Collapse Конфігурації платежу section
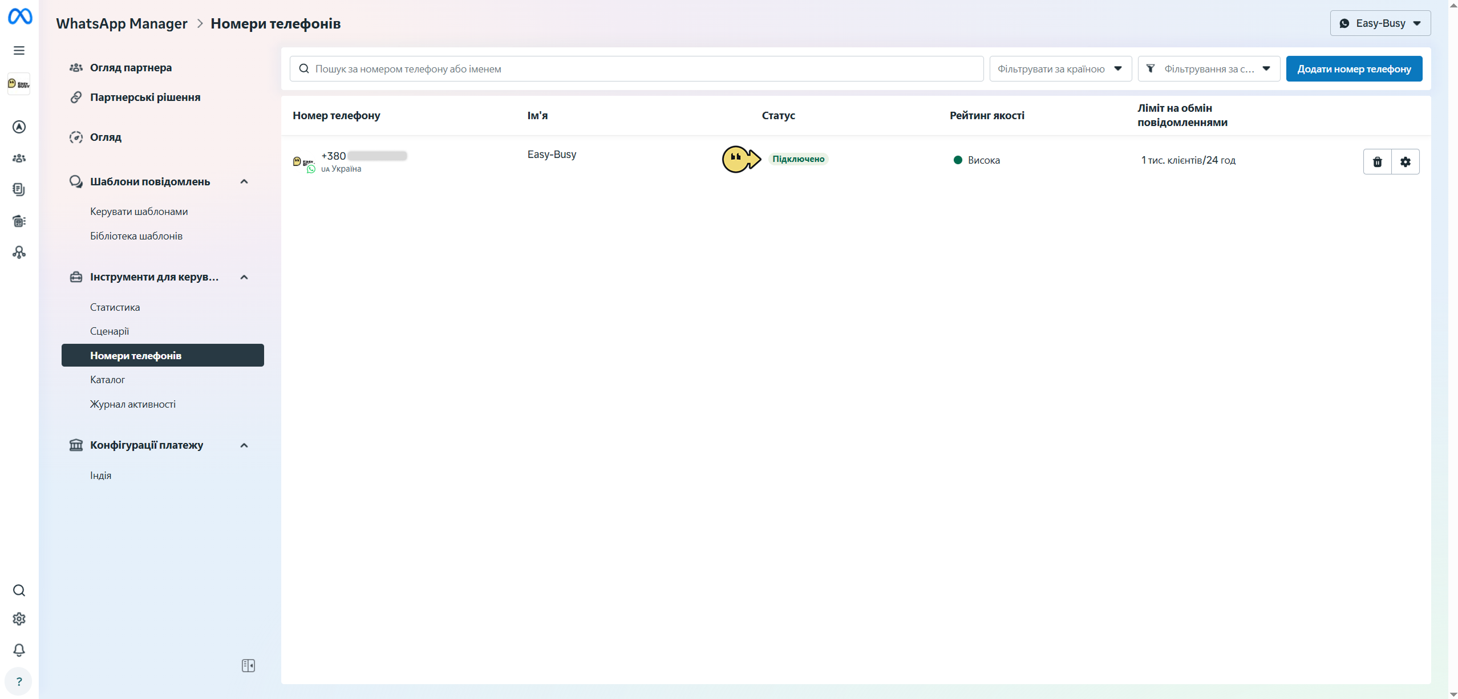 [244, 445]
